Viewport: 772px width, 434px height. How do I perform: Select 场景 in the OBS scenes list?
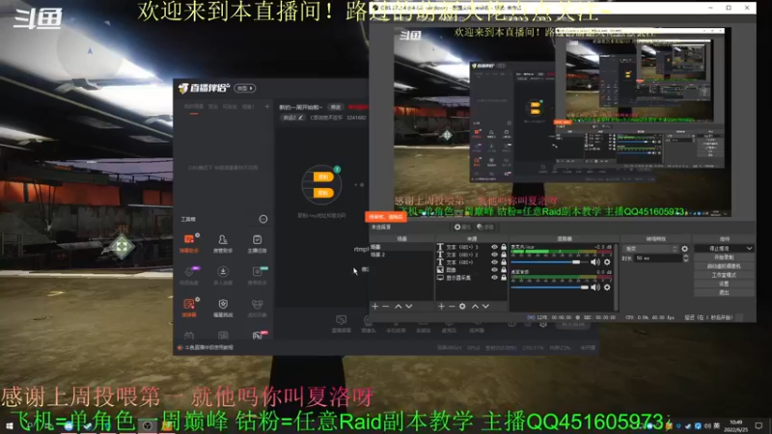pyautogui.click(x=401, y=247)
